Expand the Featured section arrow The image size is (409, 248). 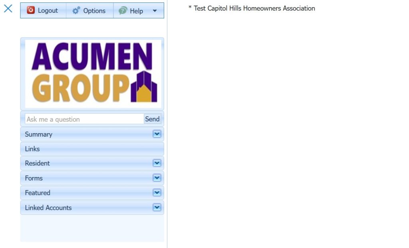coord(157,193)
